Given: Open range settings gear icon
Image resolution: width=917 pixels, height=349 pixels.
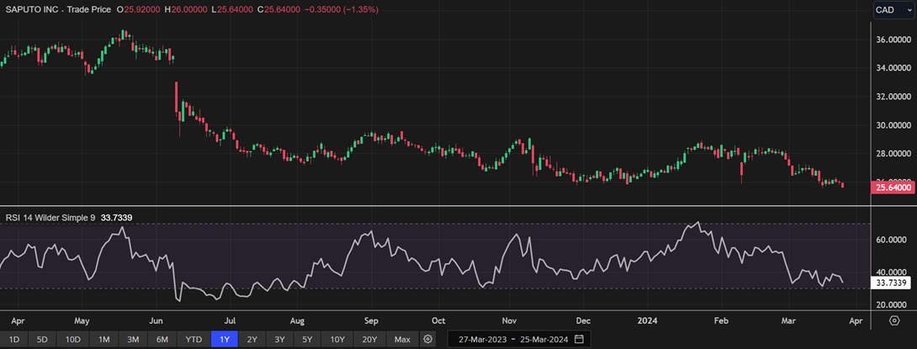Looking at the screenshot, I should pyautogui.click(x=428, y=339).
